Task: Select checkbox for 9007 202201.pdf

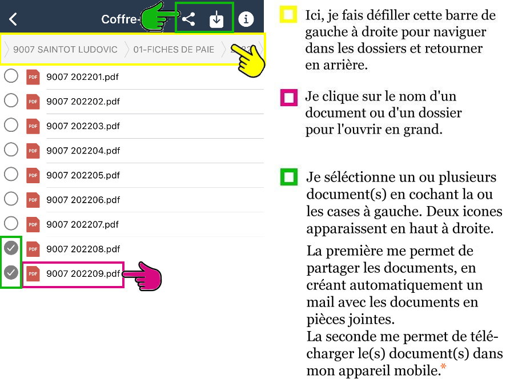Action: click(11, 76)
